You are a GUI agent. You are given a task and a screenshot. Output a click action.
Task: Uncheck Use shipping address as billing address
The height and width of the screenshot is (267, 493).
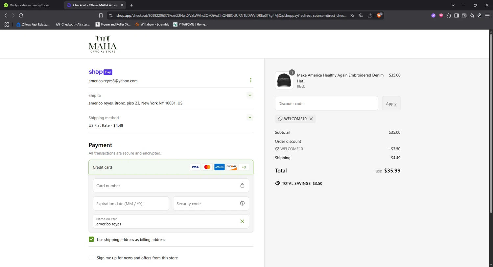click(91, 239)
